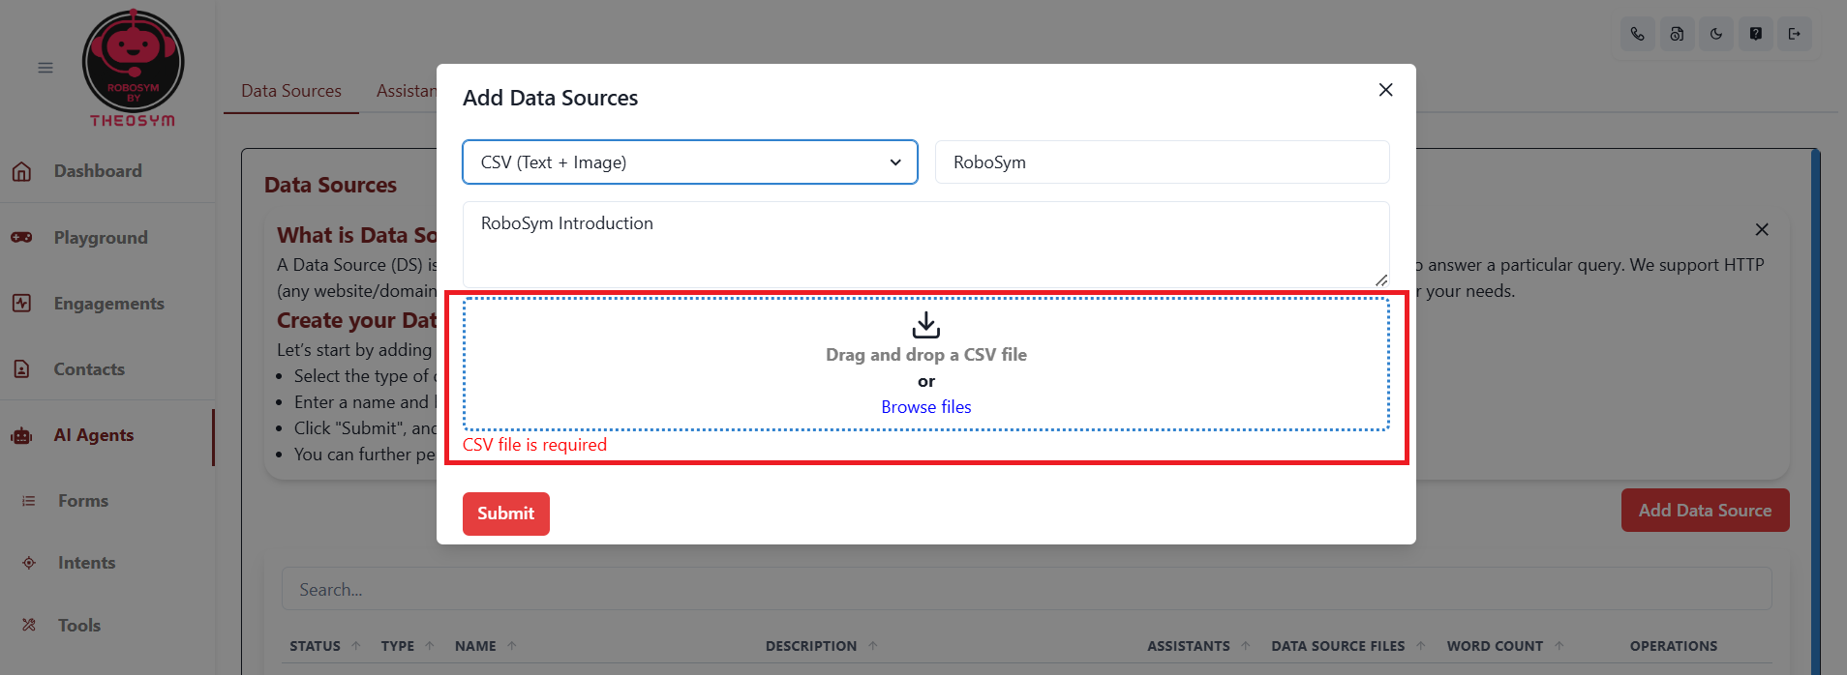Click the Contacts icon in sidebar

pos(21,369)
